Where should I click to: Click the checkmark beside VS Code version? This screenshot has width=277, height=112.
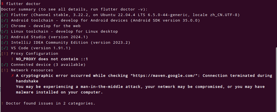point(5,48)
